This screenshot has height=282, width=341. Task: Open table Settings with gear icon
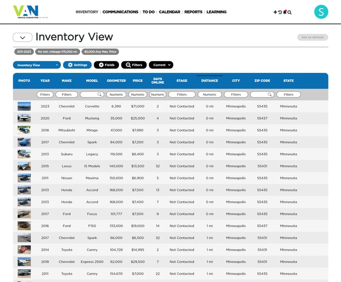pyautogui.click(x=77, y=65)
